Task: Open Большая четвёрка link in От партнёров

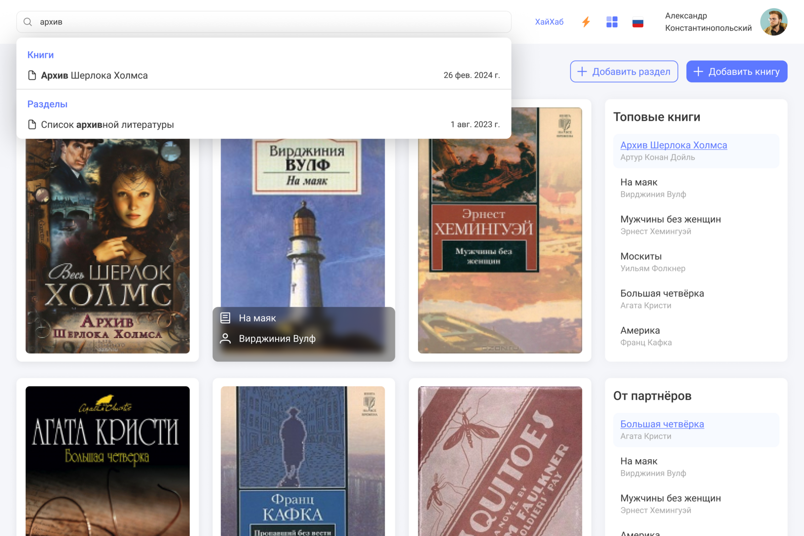Action: pyautogui.click(x=662, y=424)
